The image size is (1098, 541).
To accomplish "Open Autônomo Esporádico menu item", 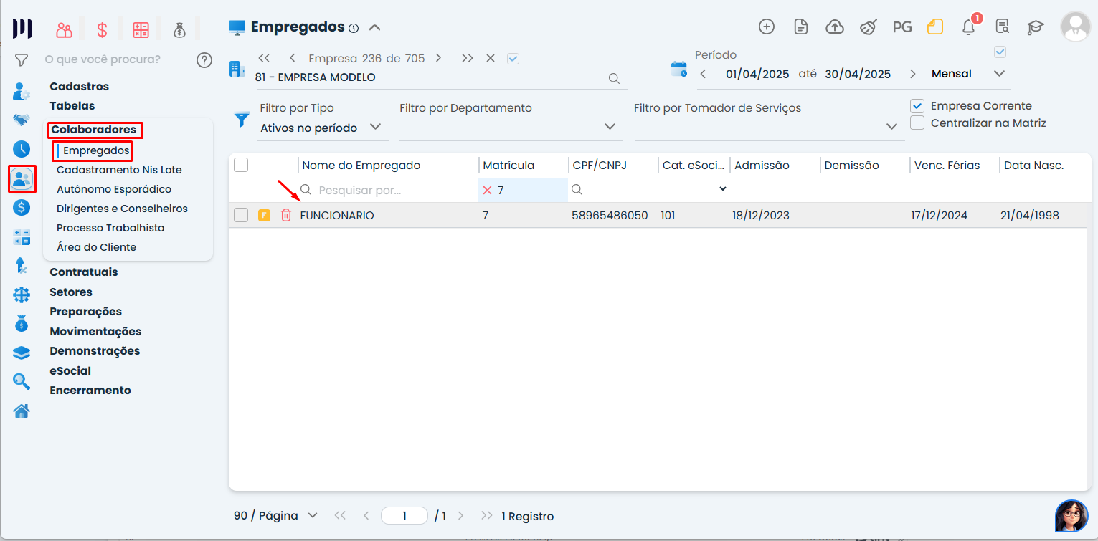I will tap(114, 189).
